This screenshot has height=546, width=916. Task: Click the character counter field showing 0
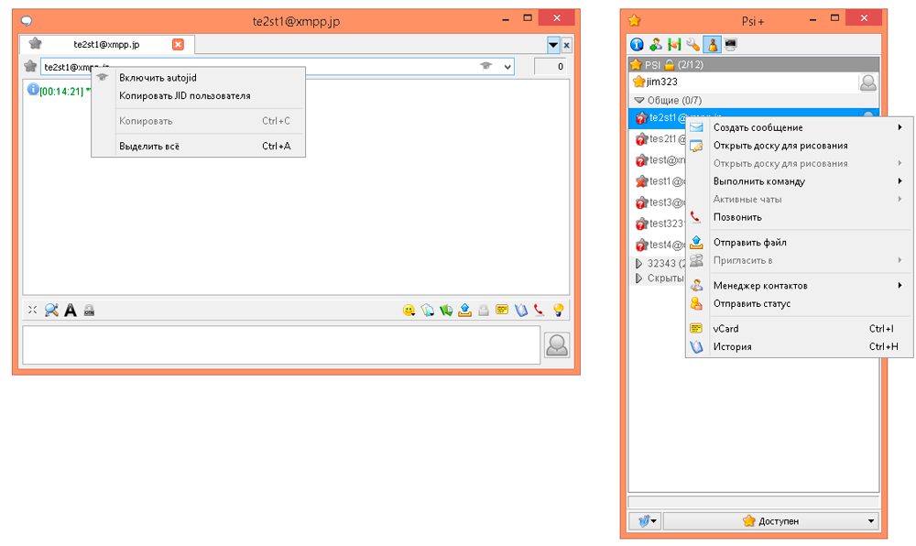point(551,67)
